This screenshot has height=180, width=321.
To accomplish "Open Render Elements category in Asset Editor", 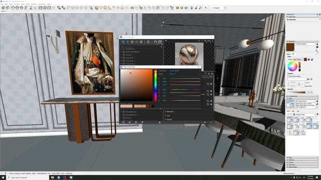I will pyautogui.click(x=136, y=42).
